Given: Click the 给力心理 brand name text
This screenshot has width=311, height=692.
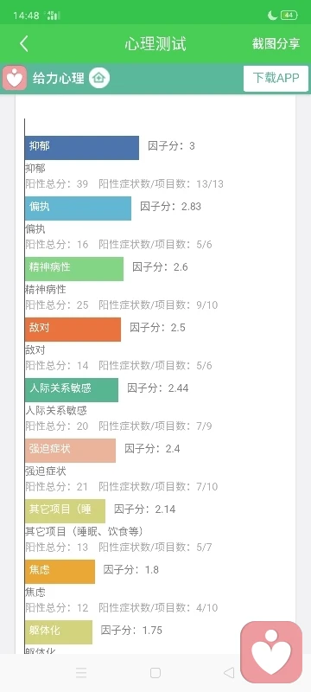Looking at the screenshot, I should pyautogui.click(x=58, y=79).
